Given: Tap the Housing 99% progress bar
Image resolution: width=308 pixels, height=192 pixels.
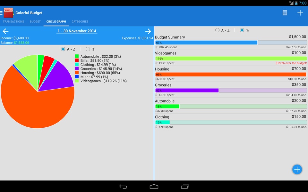Looking at the screenshot, I should (x=231, y=75).
